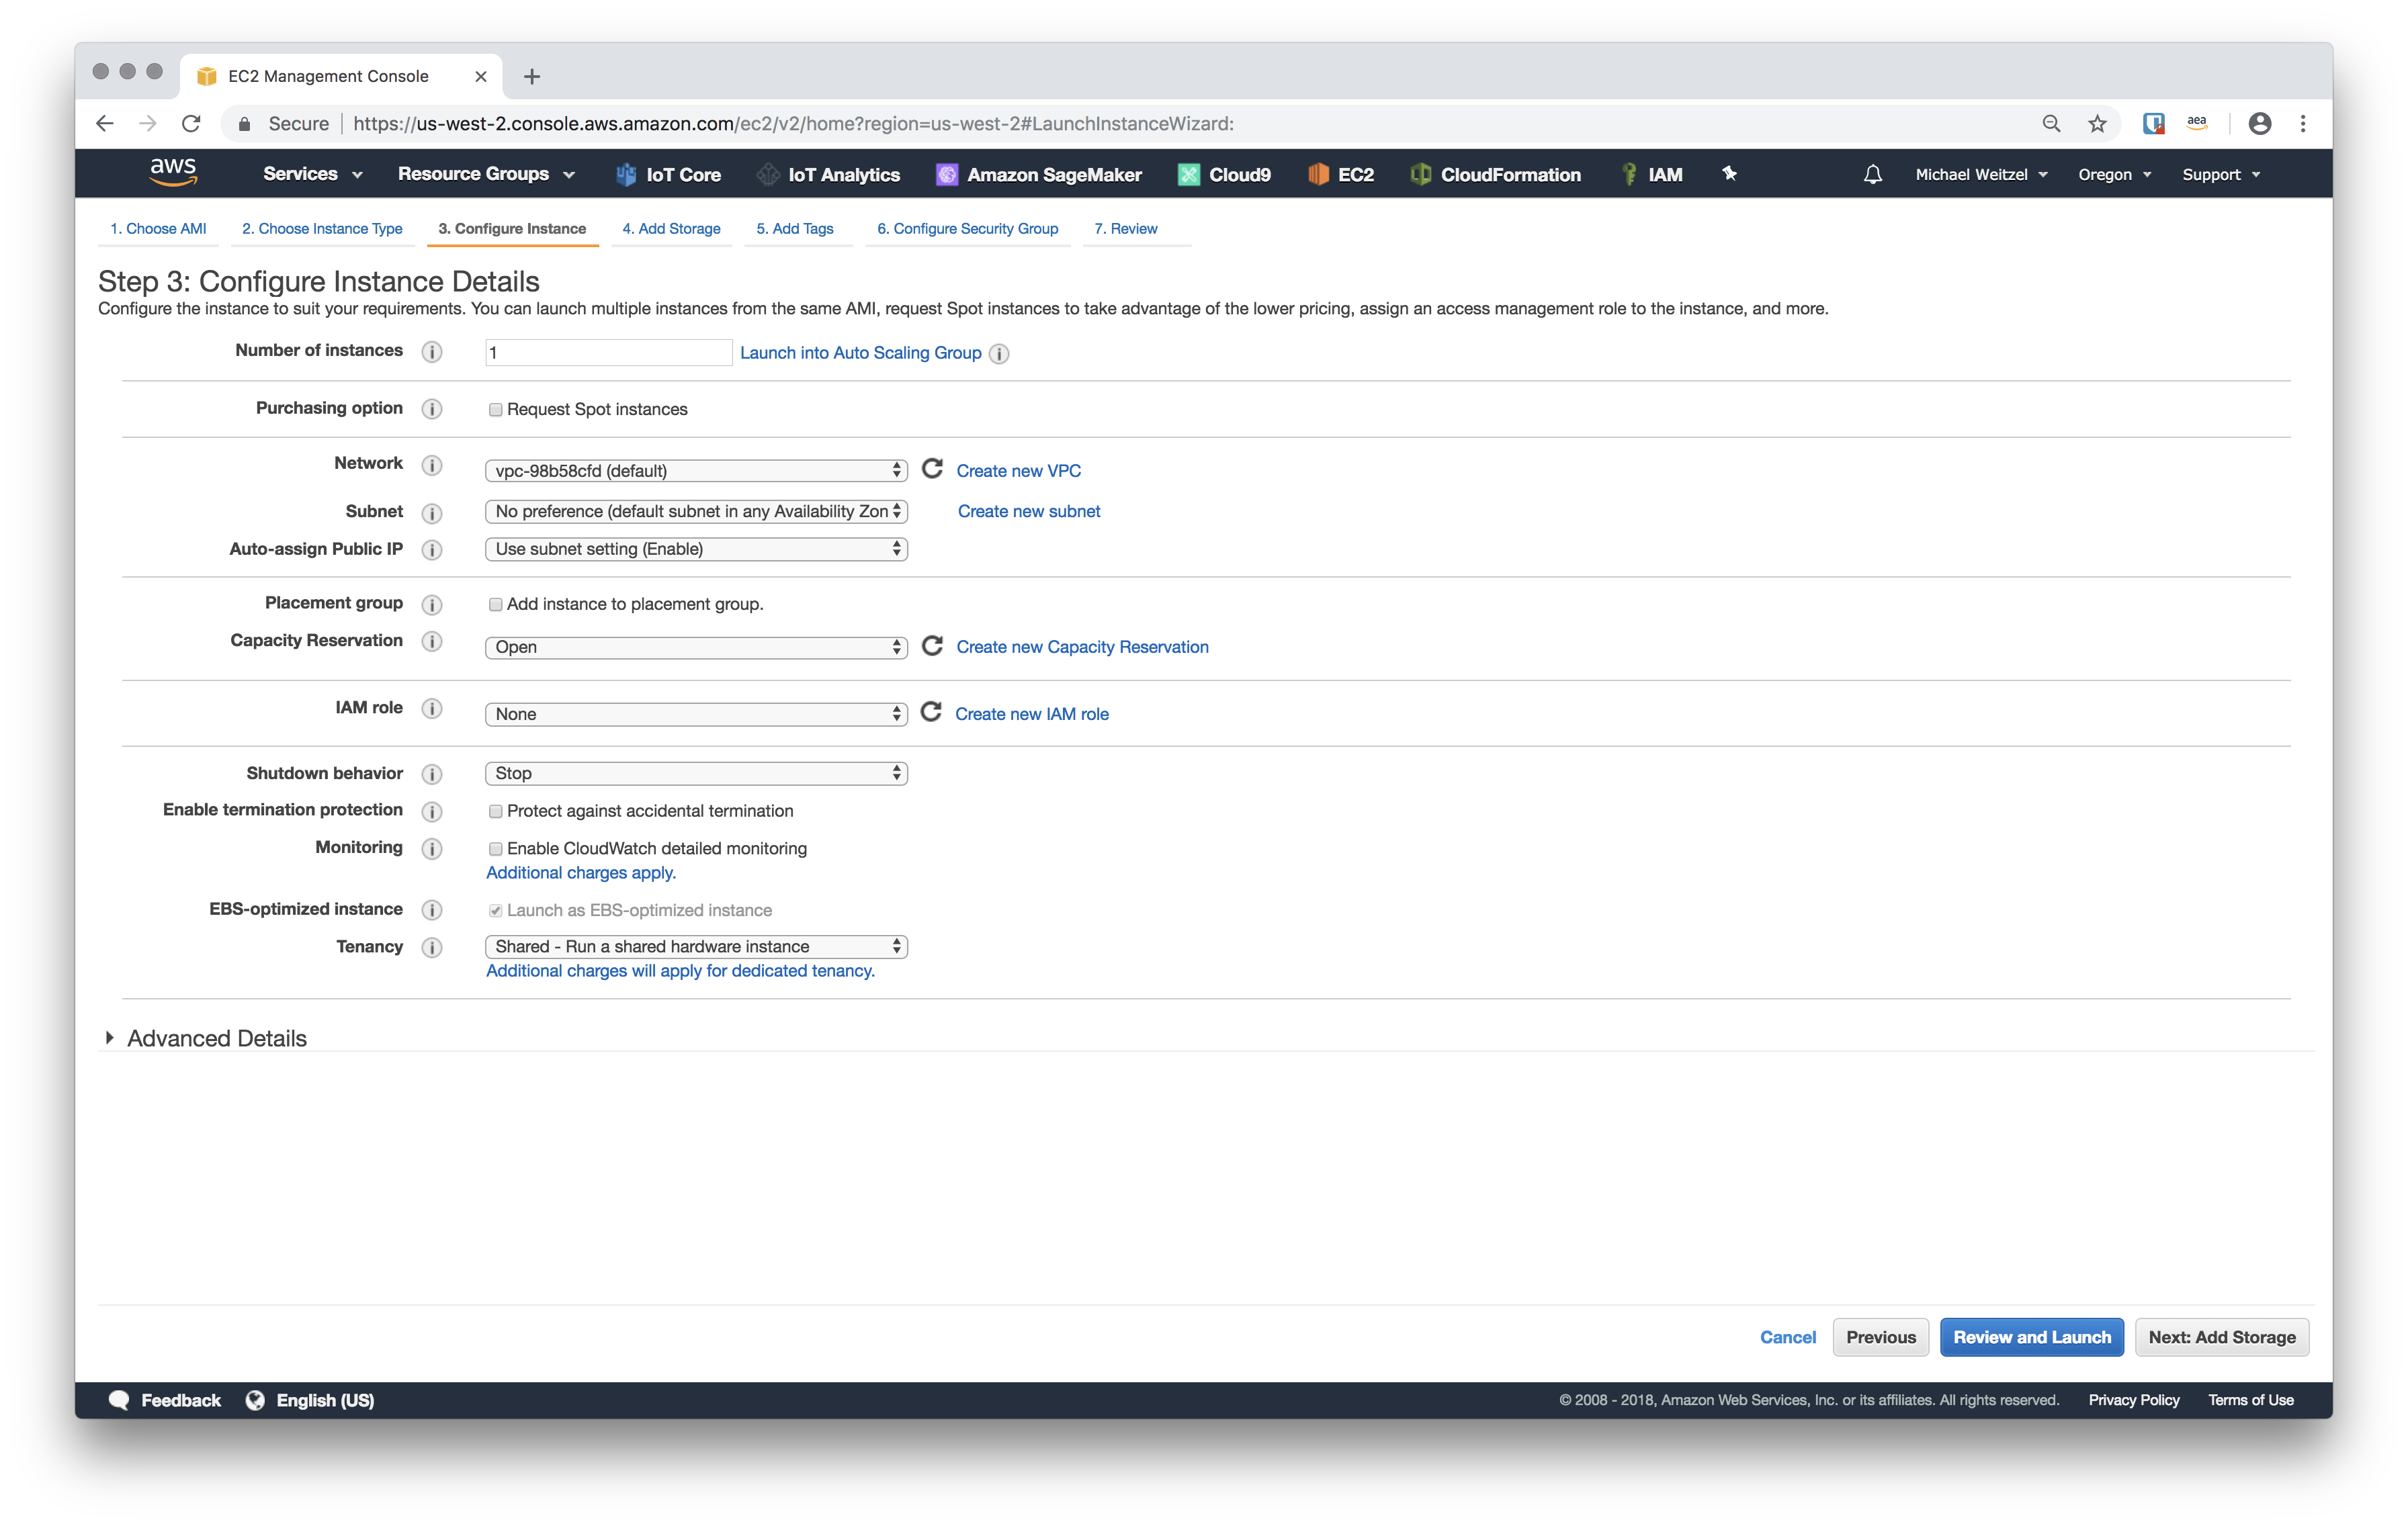This screenshot has width=2408, height=1526.
Task: Open the IoT Core shortcut icon
Action: [x=626, y=174]
